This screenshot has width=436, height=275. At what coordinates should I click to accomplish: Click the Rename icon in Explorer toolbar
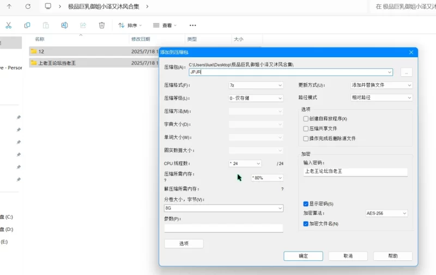[x=64, y=25]
